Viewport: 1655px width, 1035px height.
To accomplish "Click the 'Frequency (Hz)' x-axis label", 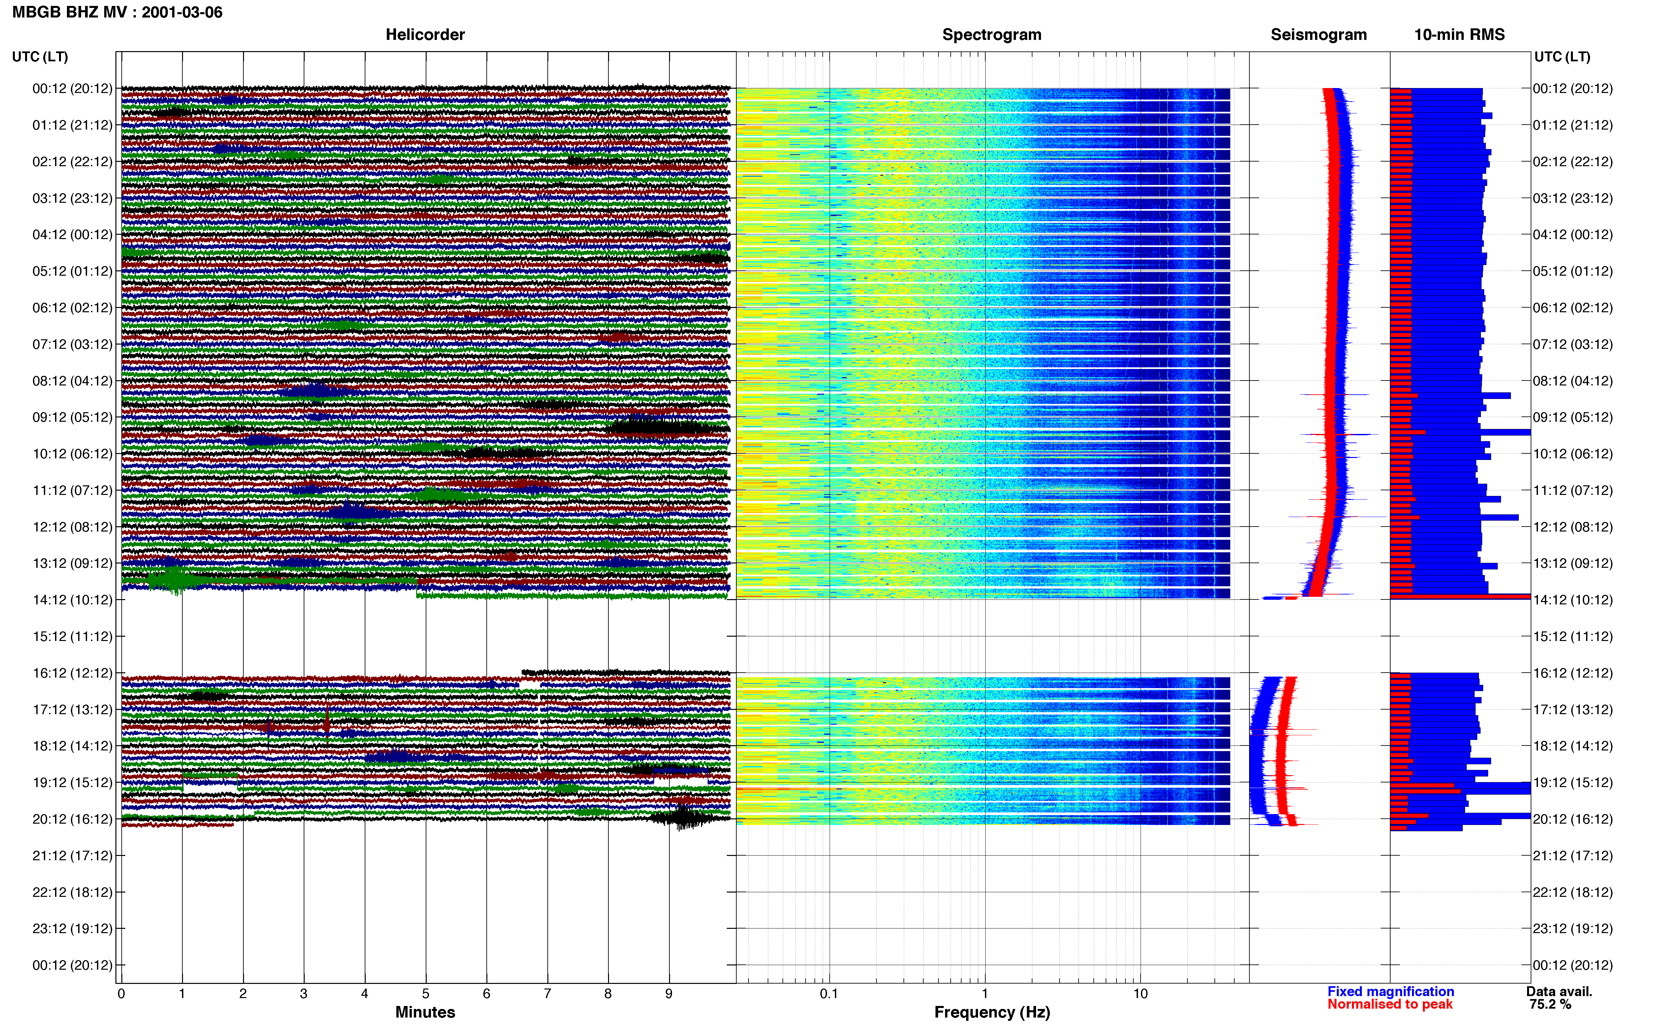I will (x=992, y=1012).
